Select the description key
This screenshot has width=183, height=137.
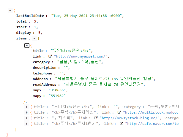click(x=45, y=68)
